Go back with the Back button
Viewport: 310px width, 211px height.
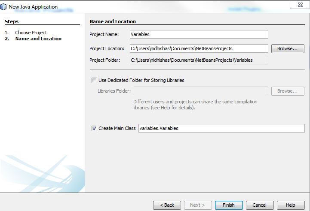167,205
